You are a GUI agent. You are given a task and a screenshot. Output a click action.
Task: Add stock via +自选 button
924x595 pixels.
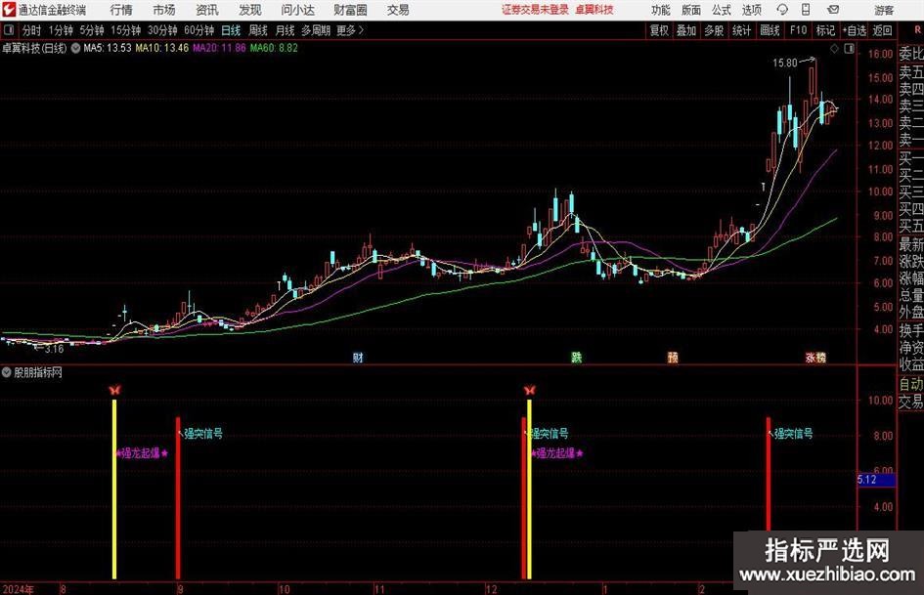[x=855, y=30]
